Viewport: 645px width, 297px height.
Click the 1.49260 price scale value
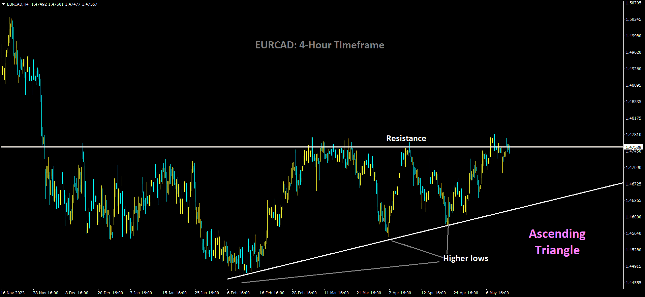634,69
